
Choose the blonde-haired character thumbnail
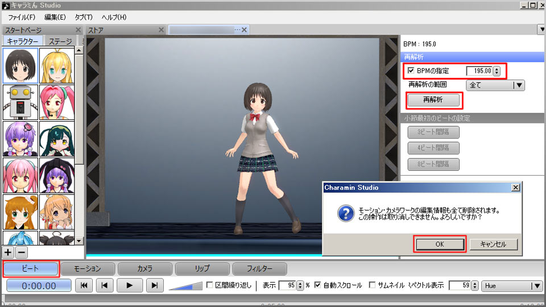pos(57,65)
